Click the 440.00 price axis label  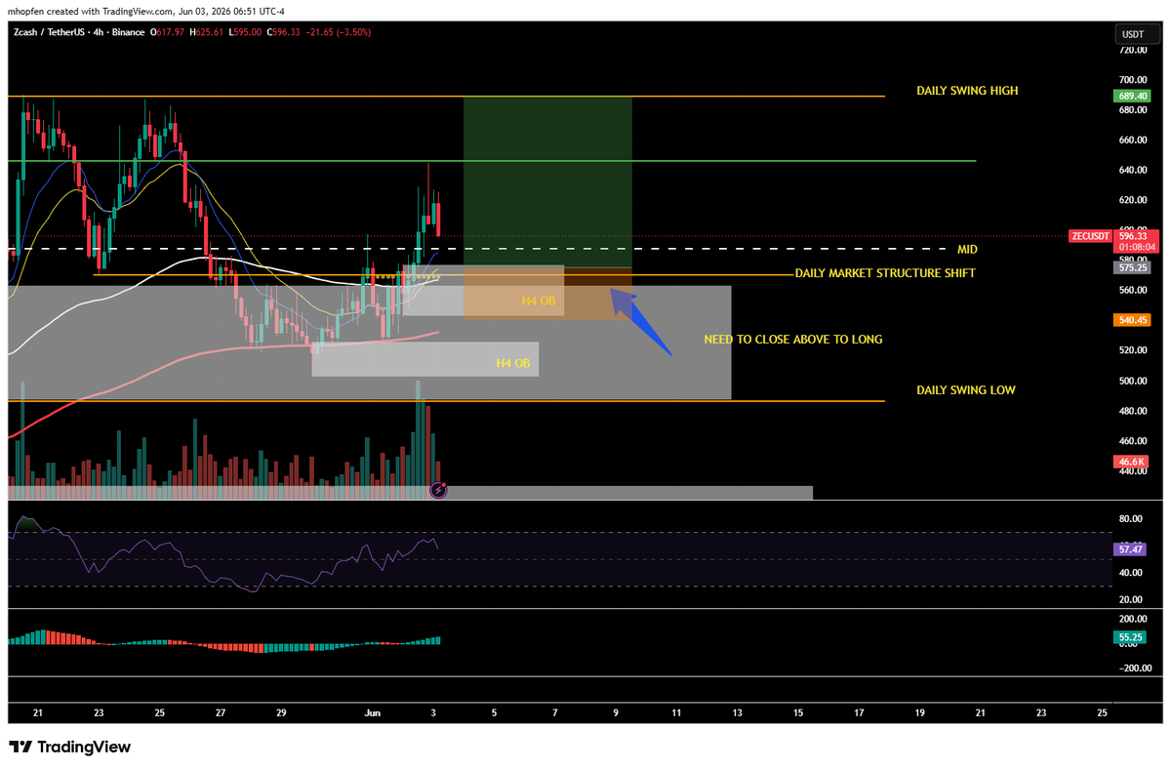coord(1133,472)
